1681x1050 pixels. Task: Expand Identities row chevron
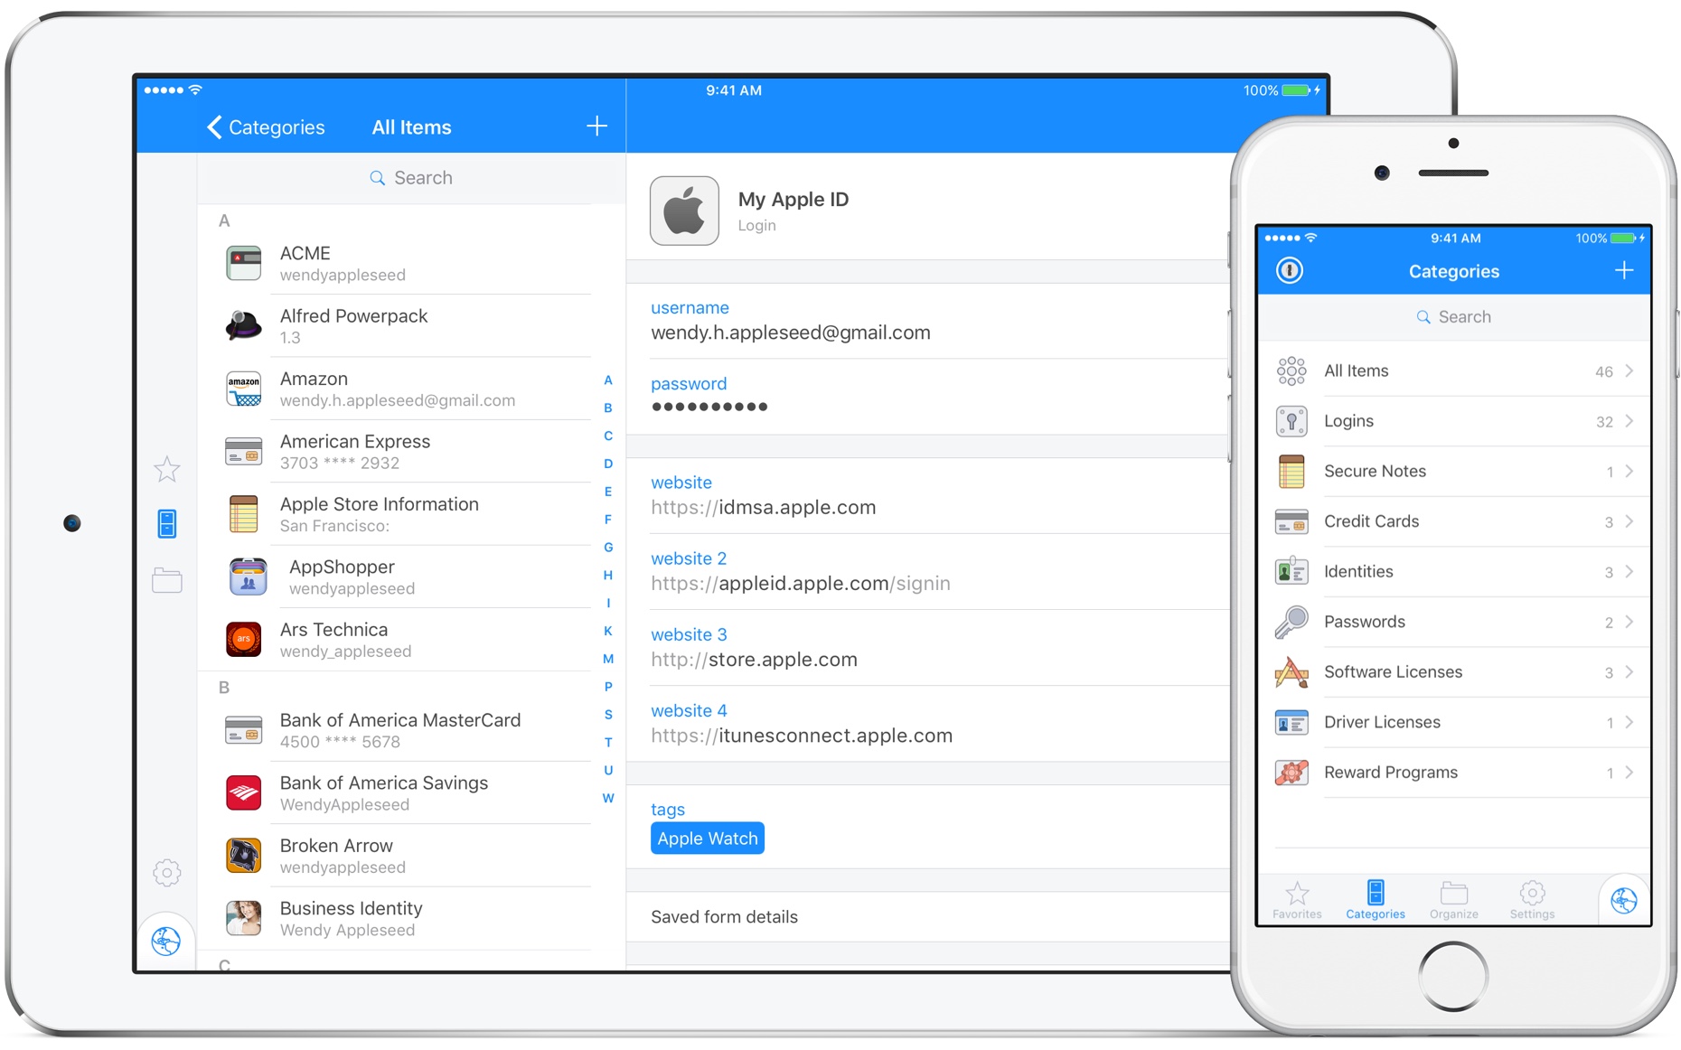(x=1629, y=571)
